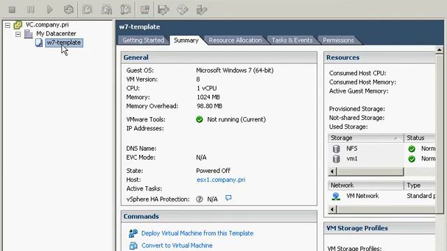Image resolution: width=447 pixels, height=251 pixels.
Task: Click the Powered Off state value
Action: pos(213,171)
